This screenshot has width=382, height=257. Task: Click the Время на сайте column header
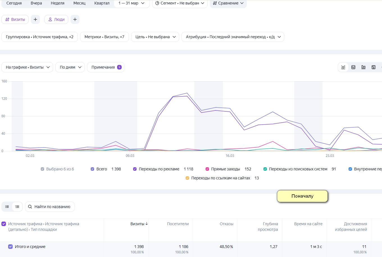pyautogui.click(x=308, y=224)
